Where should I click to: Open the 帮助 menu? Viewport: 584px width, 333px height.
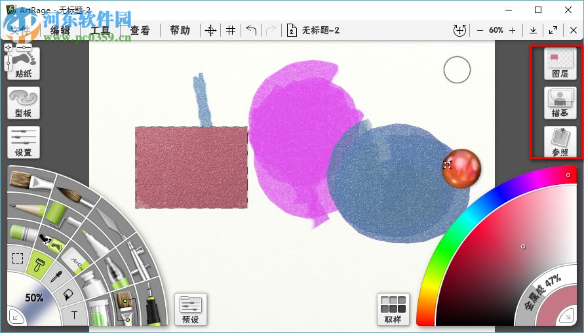(180, 30)
